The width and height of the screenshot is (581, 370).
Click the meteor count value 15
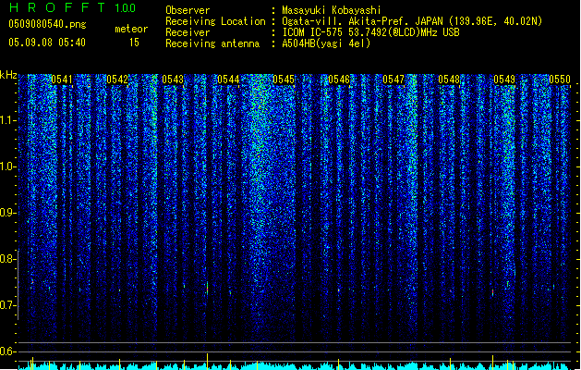click(134, 43)
